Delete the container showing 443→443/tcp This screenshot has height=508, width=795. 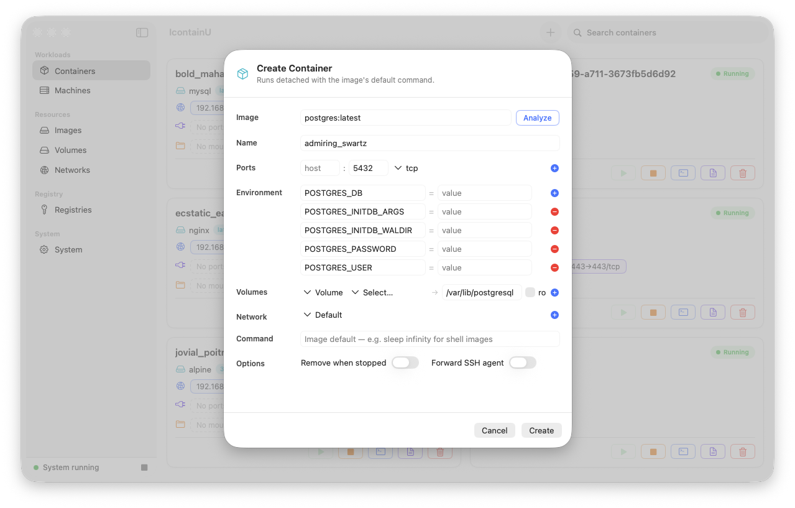tap(743, 313)
